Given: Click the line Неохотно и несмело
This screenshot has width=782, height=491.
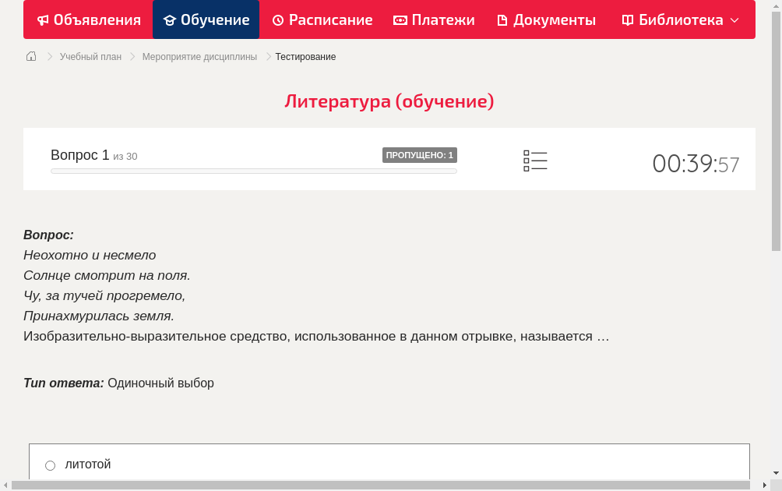Looking at the screenshot, I should tap(90, 255).
